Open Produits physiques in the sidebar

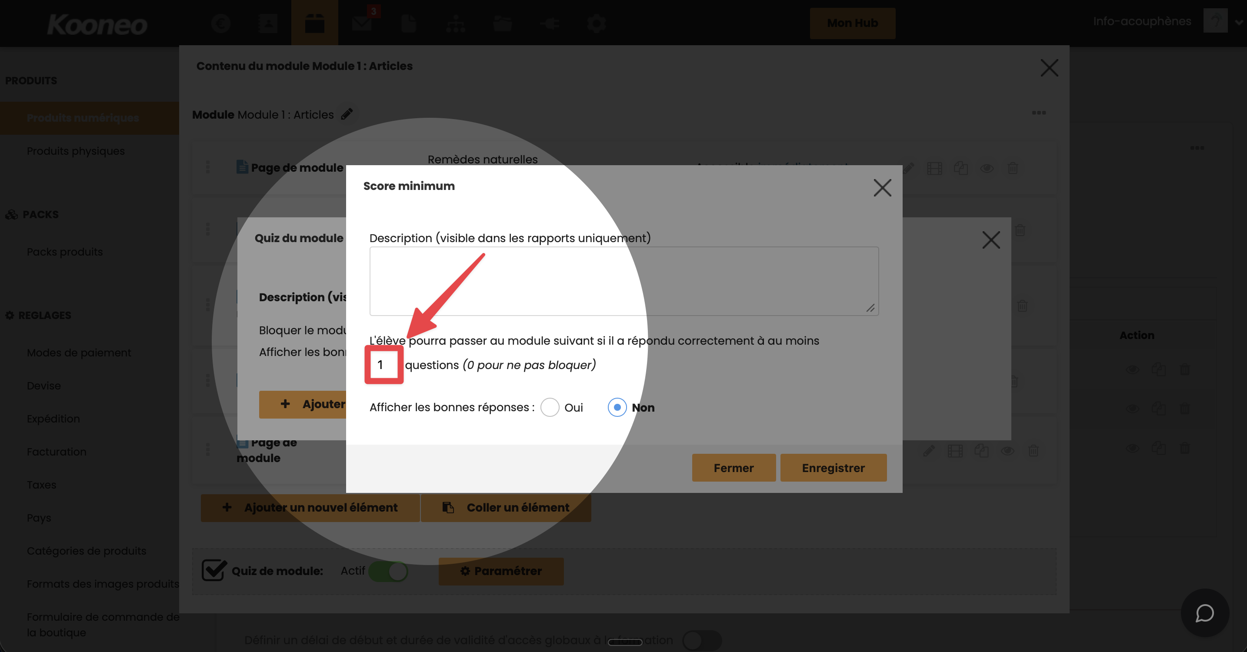tap(76, 151)
